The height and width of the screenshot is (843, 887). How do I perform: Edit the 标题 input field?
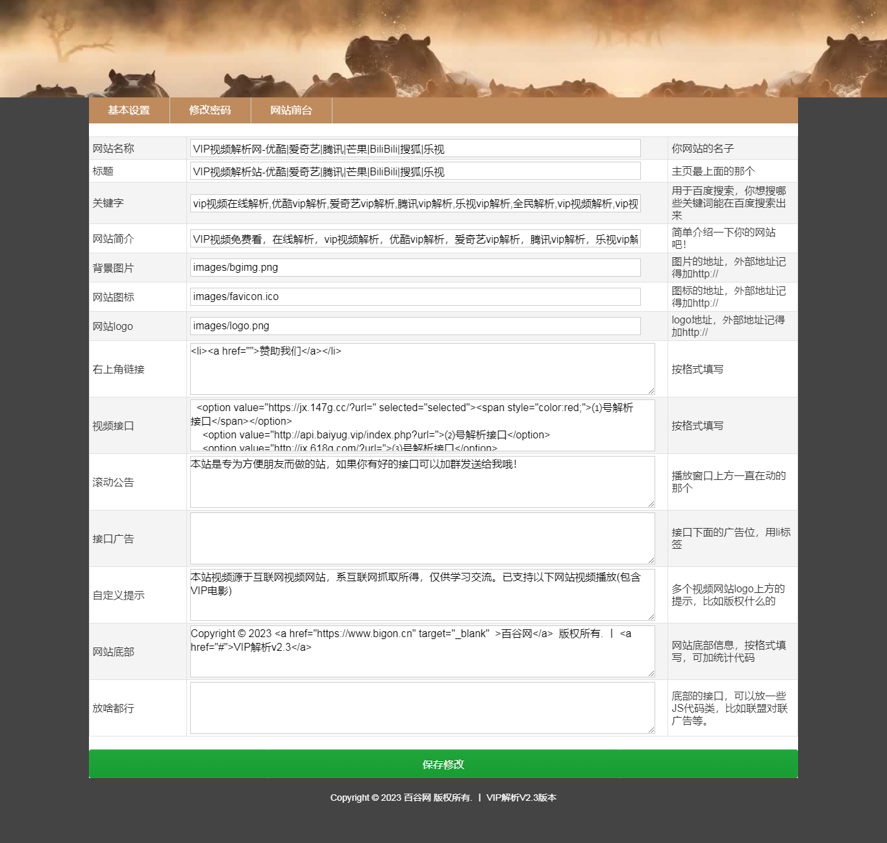click(416, 171)
